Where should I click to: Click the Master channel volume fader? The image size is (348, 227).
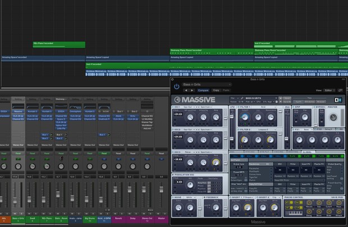[x=161, y=189]
